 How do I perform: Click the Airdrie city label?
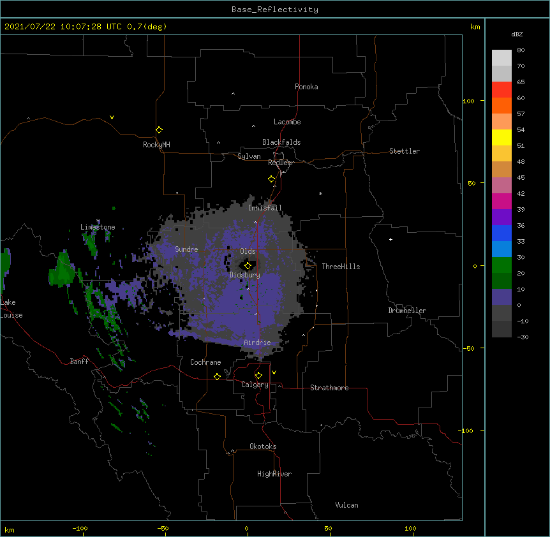tap(258, 342)
